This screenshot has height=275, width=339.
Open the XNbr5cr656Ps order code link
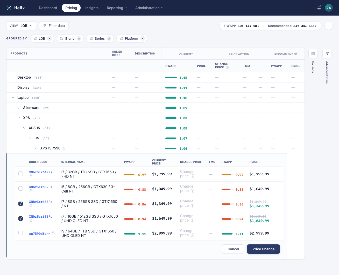pos(41,217)
